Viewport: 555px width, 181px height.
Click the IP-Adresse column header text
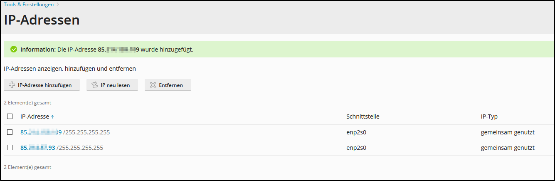(35, 117)
